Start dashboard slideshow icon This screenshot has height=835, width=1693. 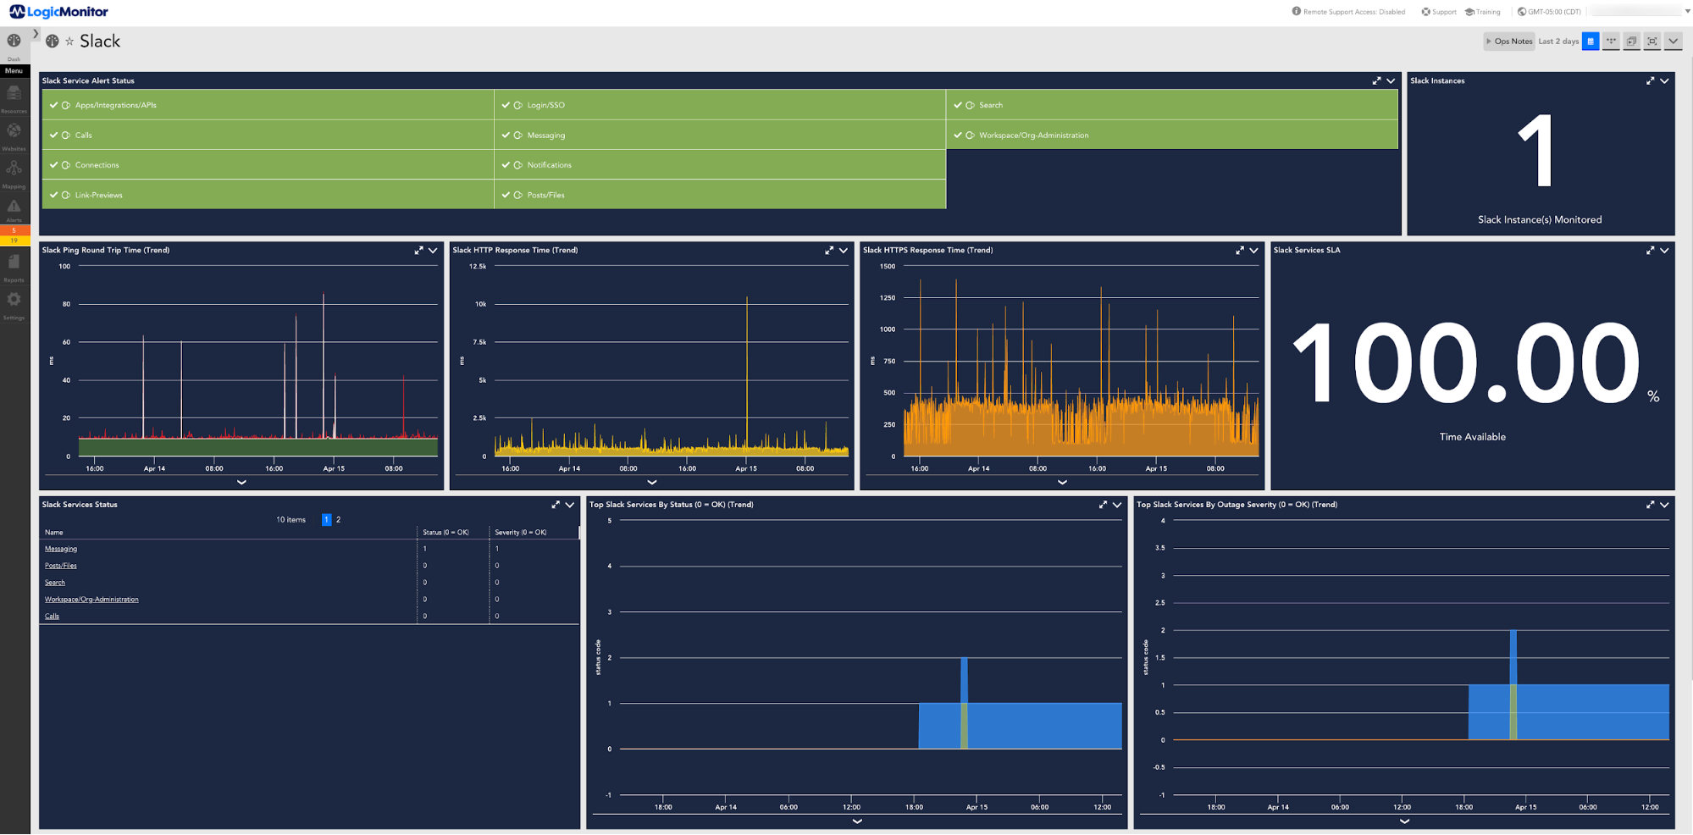coord(1632,41)
